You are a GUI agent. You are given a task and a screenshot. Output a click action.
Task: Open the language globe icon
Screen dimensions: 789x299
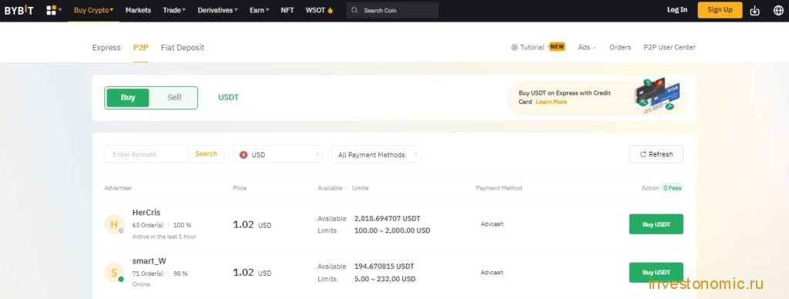point(778,10)
